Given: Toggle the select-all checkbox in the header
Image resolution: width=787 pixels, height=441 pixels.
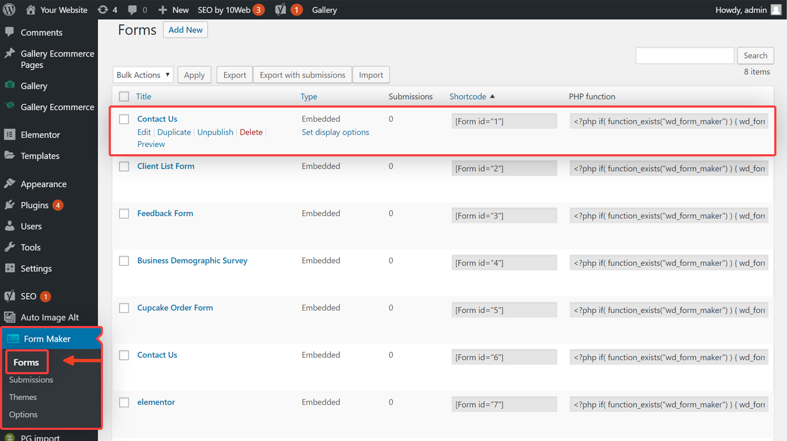Looking at the screenshot, I should (x=124, y=96).
